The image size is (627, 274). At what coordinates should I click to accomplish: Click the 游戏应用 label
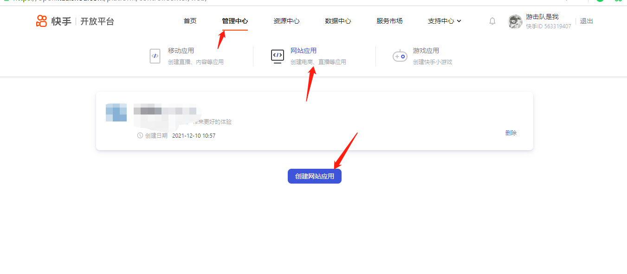tap(426, 51)
